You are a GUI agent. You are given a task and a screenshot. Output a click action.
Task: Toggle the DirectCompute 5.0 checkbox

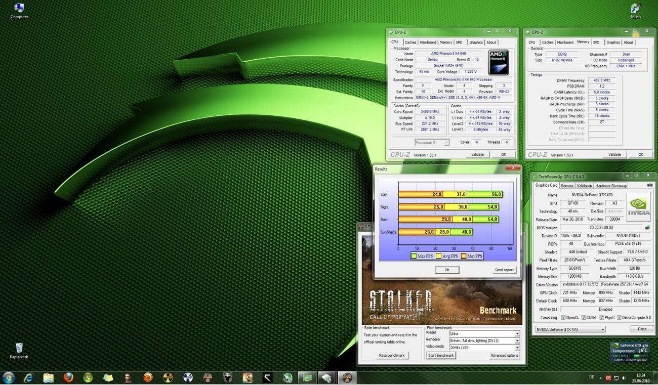619,318
